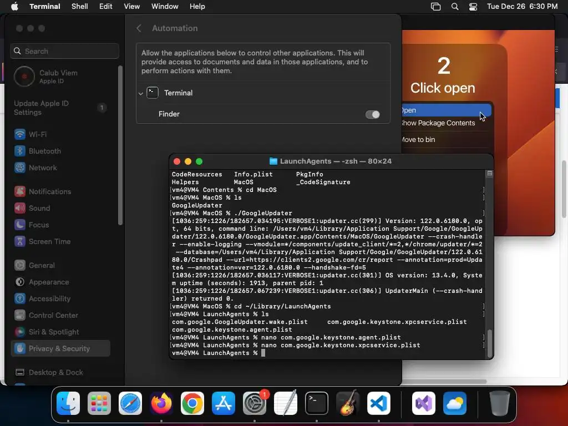
Task: Open System Settings Dock icon
Action: tap(254, 403)
